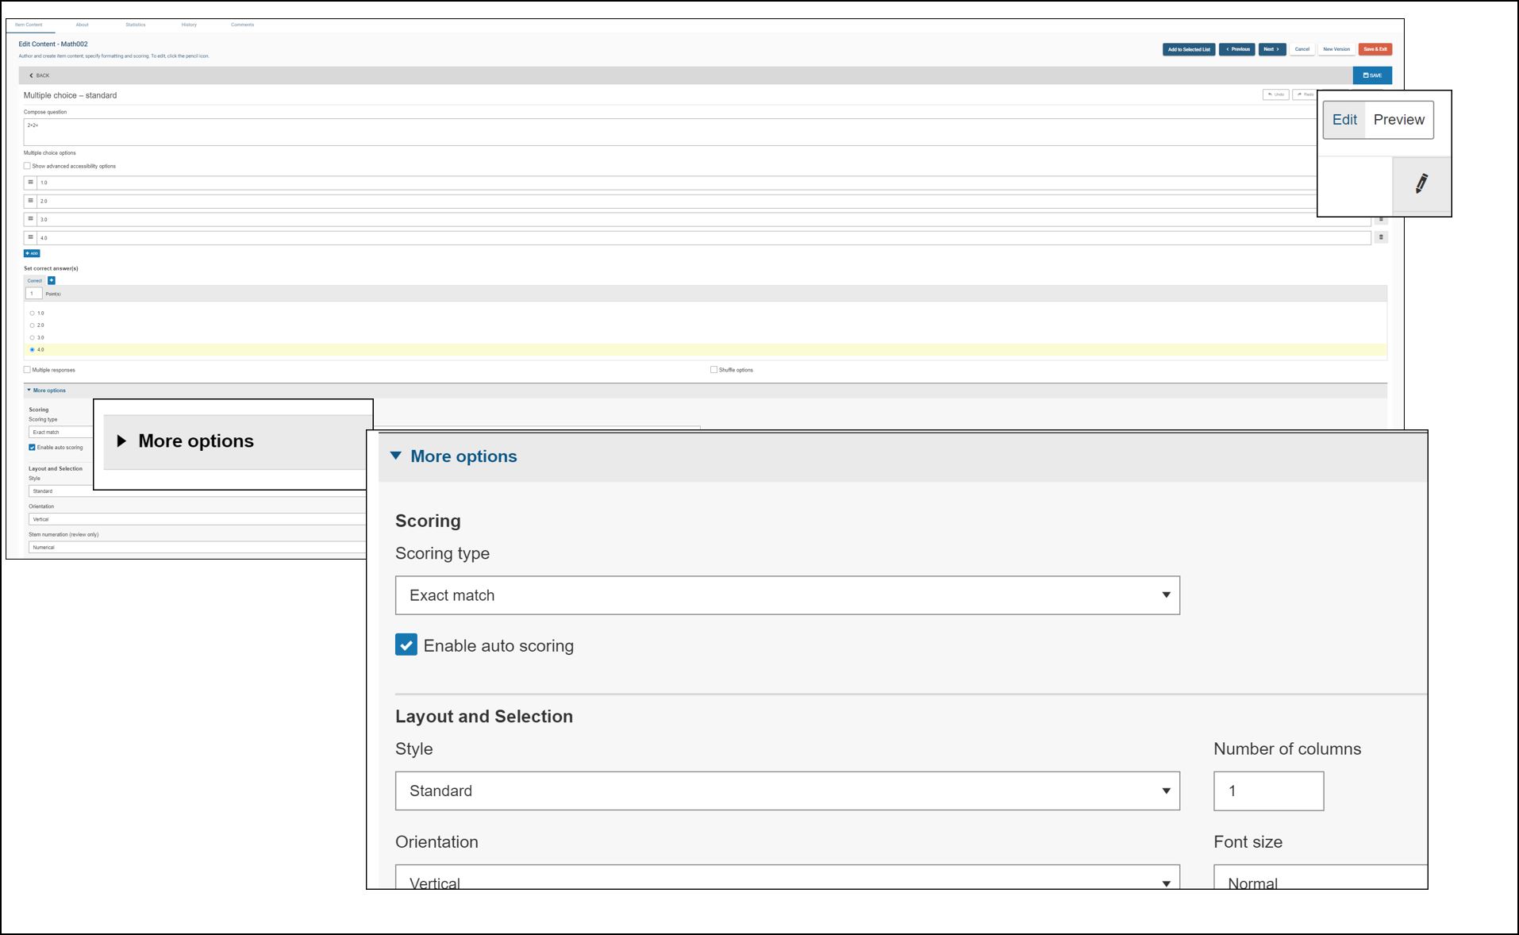1519x935 pixels.
Task: Click the Cancel button
Action: pos(1302,49)
